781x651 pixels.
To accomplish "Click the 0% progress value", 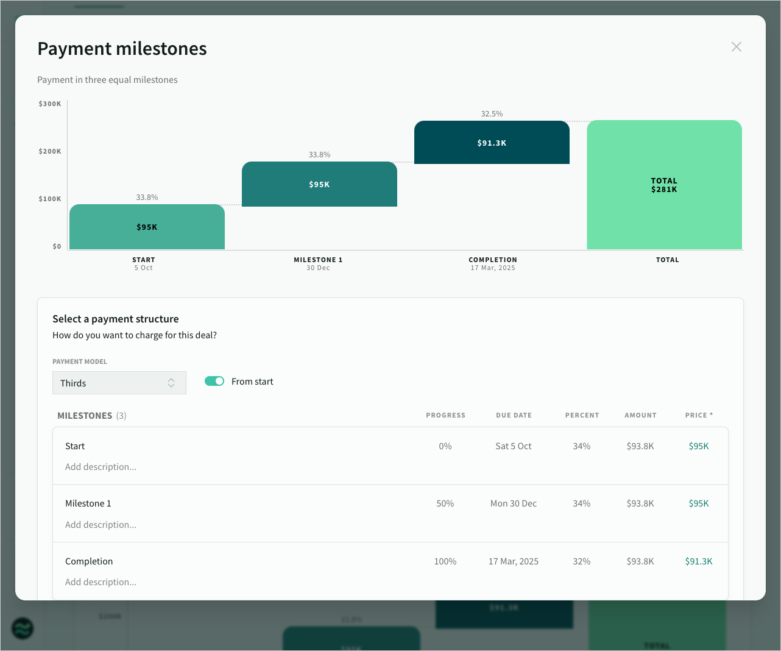I will pos(445,446).
